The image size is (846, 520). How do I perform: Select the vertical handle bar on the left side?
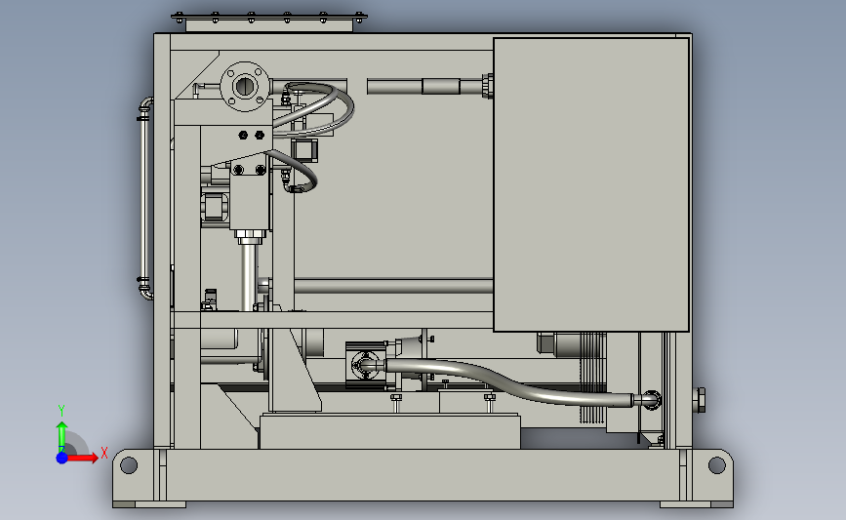[144, 198]
